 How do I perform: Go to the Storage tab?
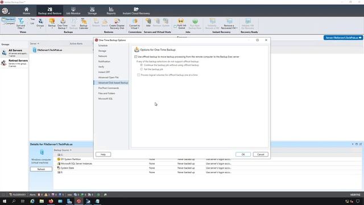[92, 11]
